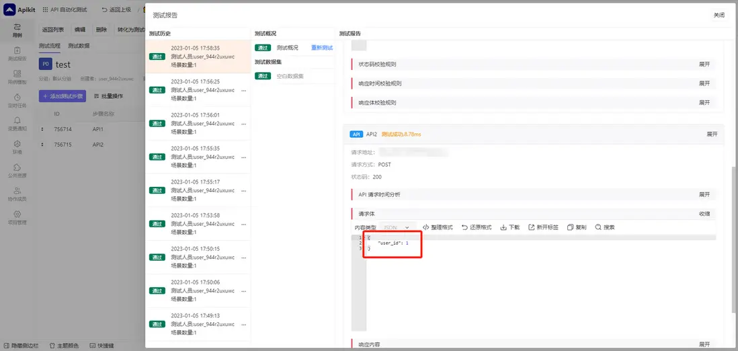The height and width of the screenshot is (351, 738).
Task: Open more options for the 17:53:58 history entry
Action: point(244,224)
